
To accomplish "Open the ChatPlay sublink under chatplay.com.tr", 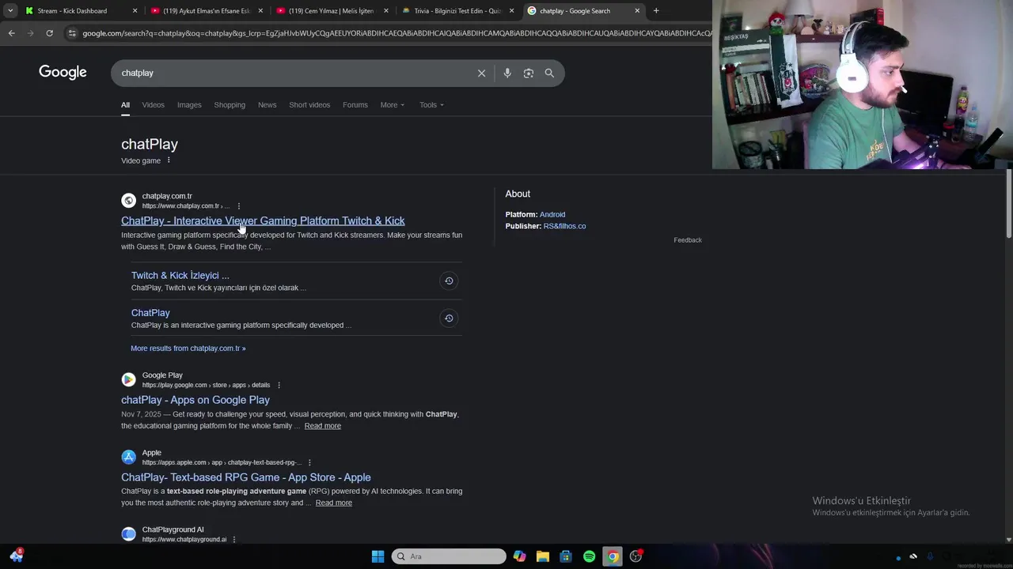I will [150, 313].
